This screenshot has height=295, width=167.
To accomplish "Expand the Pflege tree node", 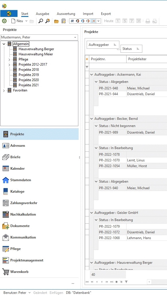I will [9, 60].
